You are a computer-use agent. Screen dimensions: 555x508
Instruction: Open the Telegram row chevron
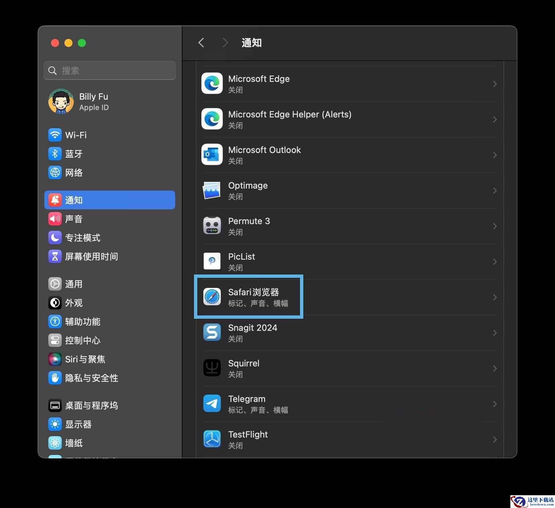pos(495,404)
